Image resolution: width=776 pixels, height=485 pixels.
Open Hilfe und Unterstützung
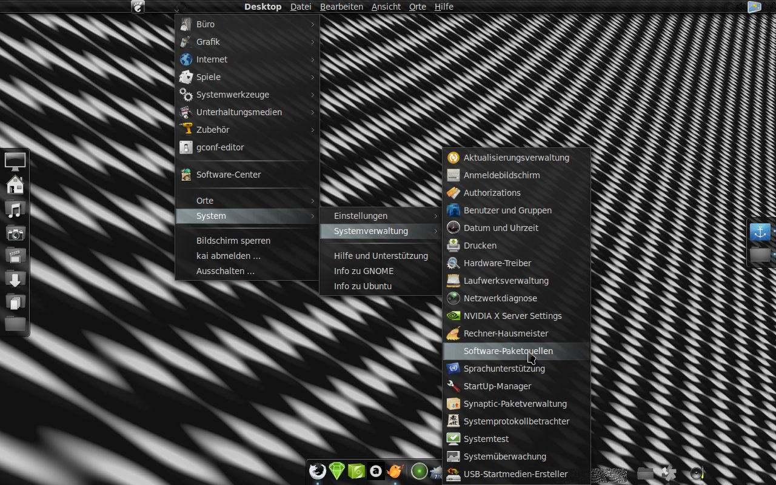tap(381, 256)
